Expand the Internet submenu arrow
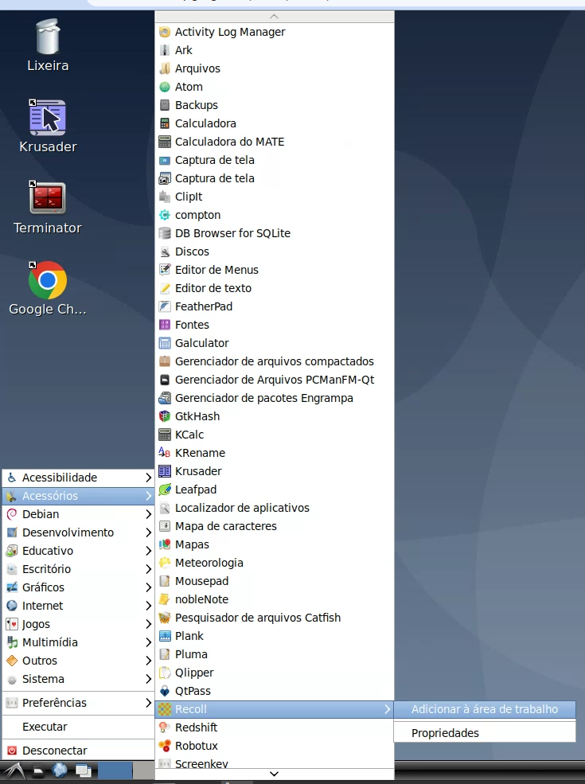Screen dimensions: 585x784 coord(148,606)
